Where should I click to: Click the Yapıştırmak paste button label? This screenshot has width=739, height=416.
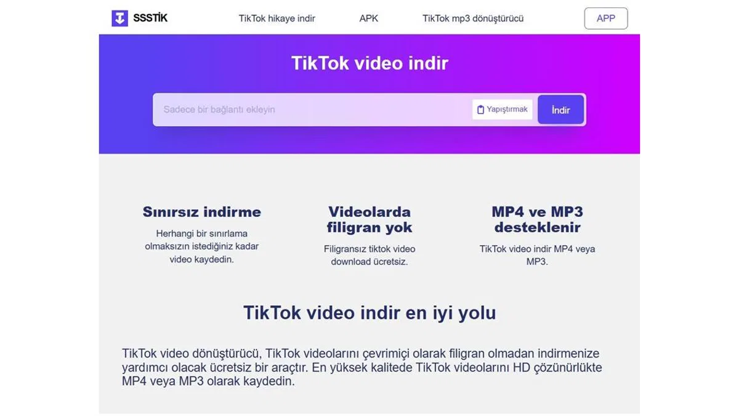click(507, 110)
